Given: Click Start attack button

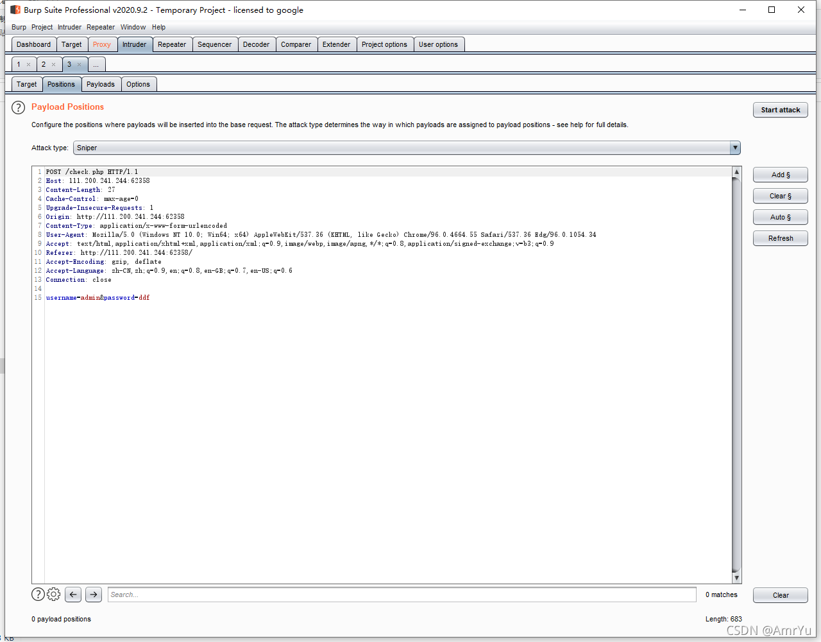Looking at the screenshot, I should (x=781, y=110).
